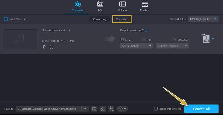Rename output file with pencil icon
This screenshot has width=223, height=115.
(147, 30)
